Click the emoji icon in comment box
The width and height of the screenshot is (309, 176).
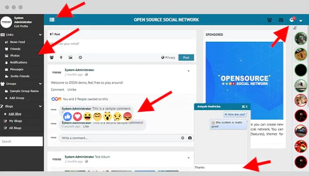click(x=183, y=138)
